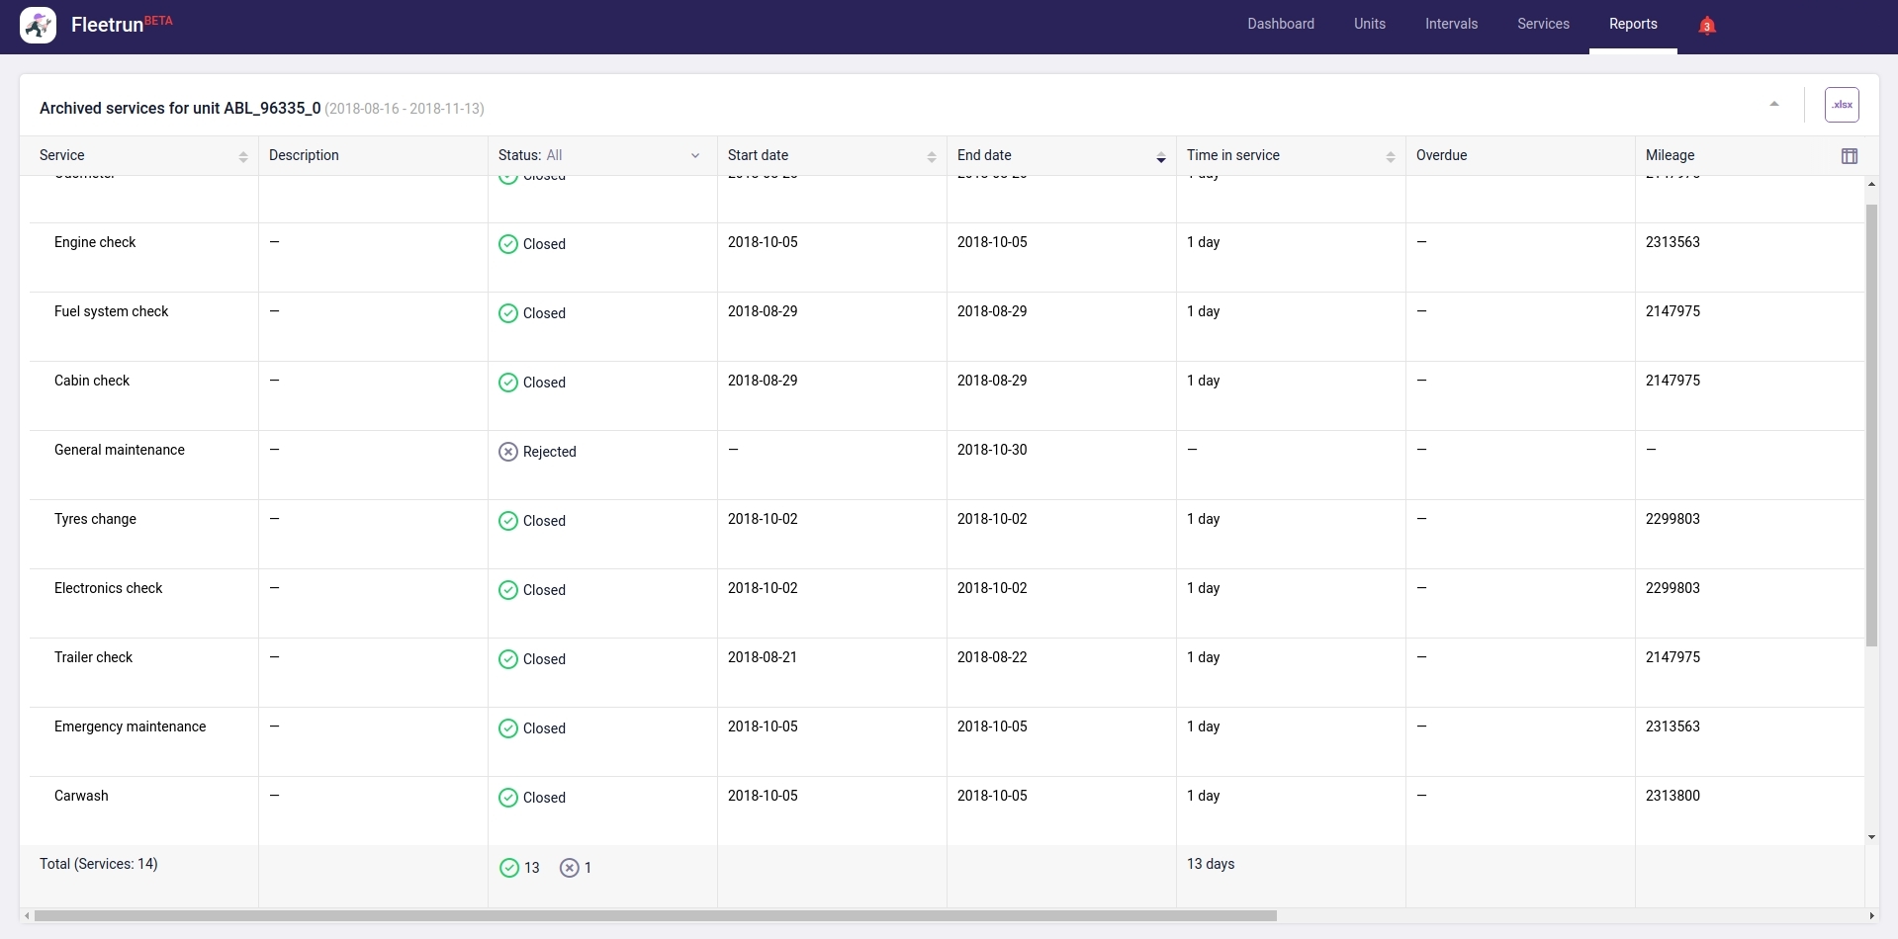Export report via the .xlsx icon
This screenshot has width=1898, height=939.
1841,105
